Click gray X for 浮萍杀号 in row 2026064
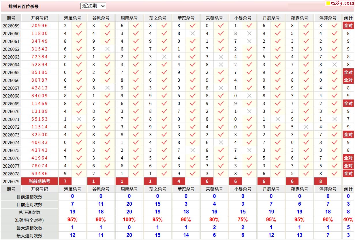This screenshot has width=355, height=240. 335,65
